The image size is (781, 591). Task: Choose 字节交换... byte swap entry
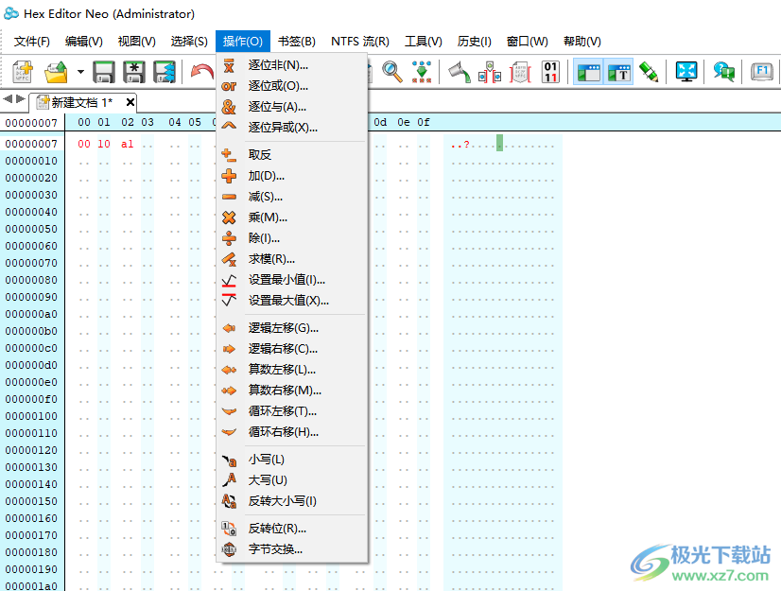point(292,549)
